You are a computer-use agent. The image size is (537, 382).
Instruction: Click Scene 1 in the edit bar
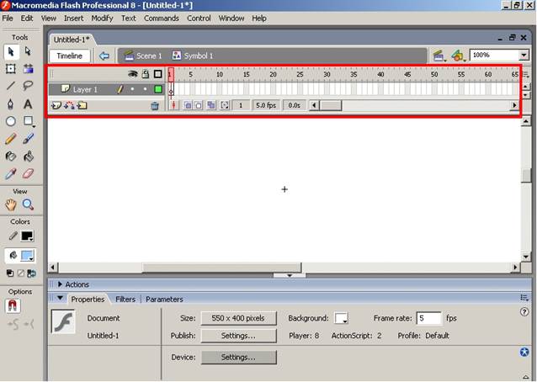coord(143,56)
